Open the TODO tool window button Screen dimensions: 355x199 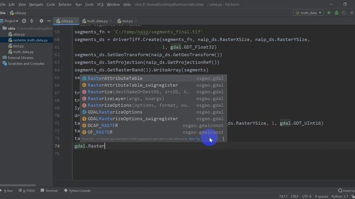tap(27, 191)
